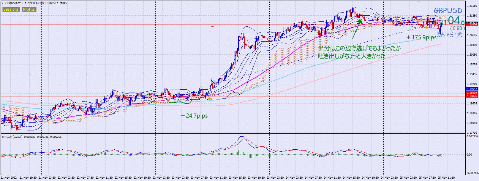Click the 21 Nov 19:30 time label
Image resolution: width=479 pixels, height=181 pixels.
pyautogui.click(x=28, y=178)
